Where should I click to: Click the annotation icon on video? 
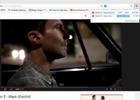(61, 84)
